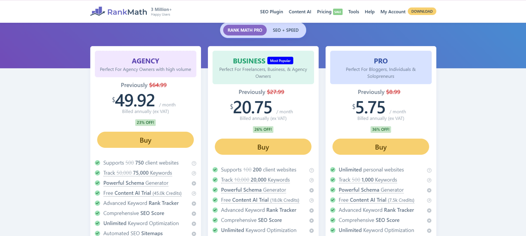526x236 pixels.
Task: Click the 23% OFF! badge
Action: coord(146,122)
